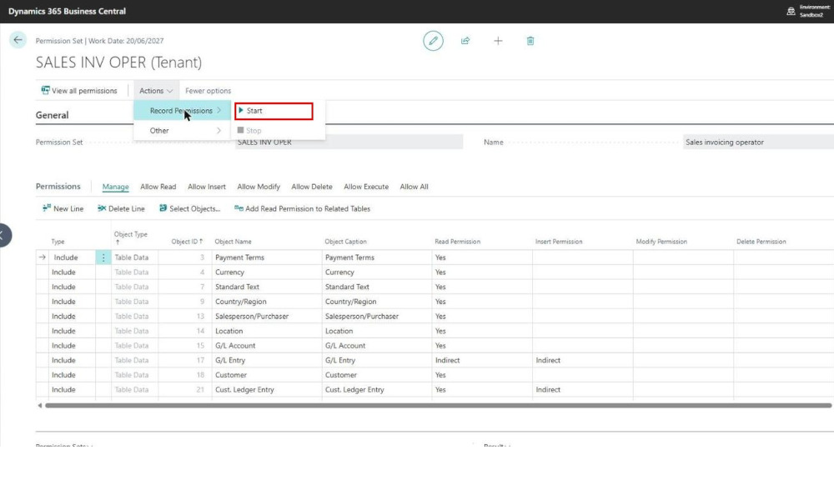Go back with the arrow button

point(18,40)
